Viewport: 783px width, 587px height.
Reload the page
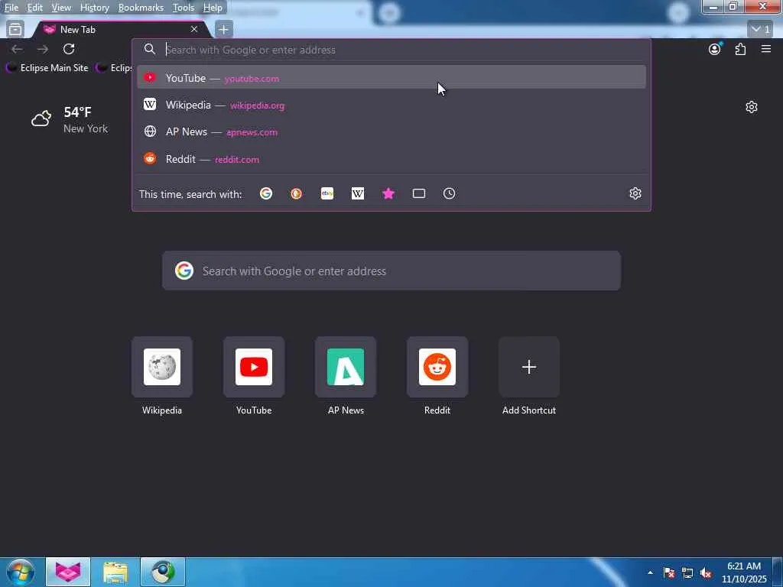coord(69,49)
